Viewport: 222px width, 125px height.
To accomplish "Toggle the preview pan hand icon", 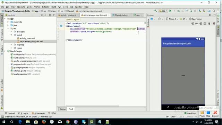I will (209, 24).
